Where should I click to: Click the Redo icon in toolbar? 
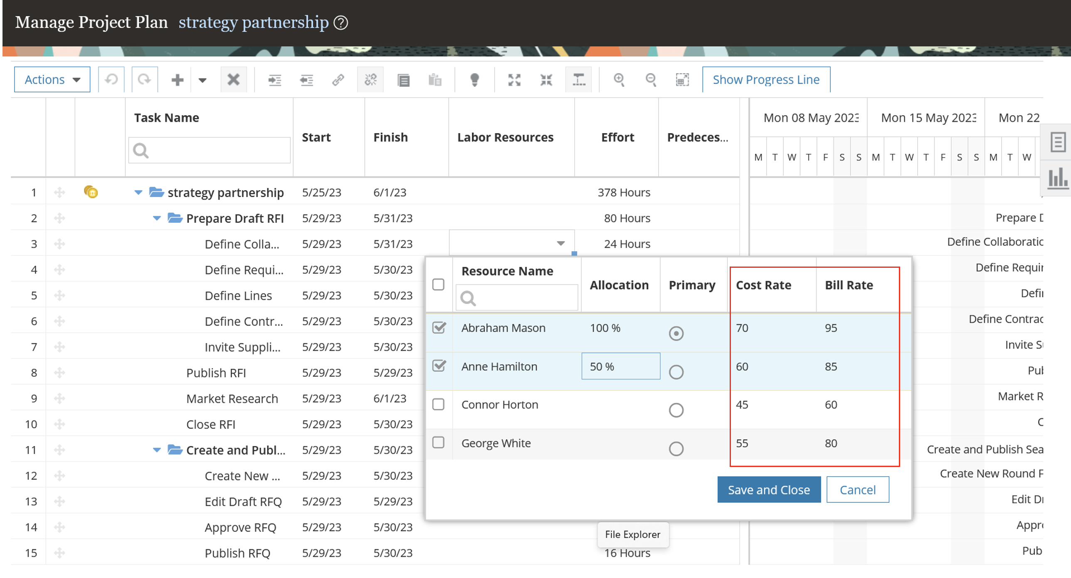(144, 79)
